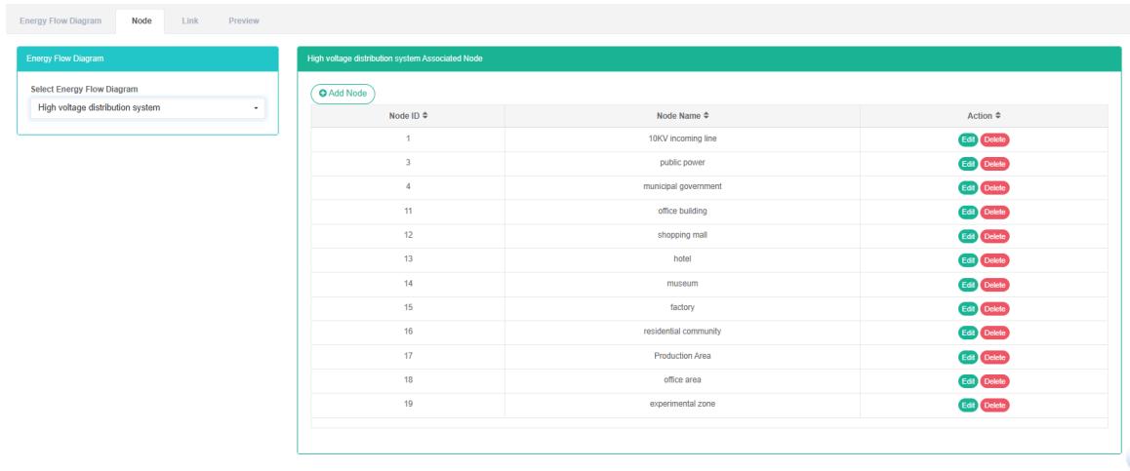Delete the Production Area node
Image resolution: width=1130 pixels, height=471 pixels.
point(994,357)
